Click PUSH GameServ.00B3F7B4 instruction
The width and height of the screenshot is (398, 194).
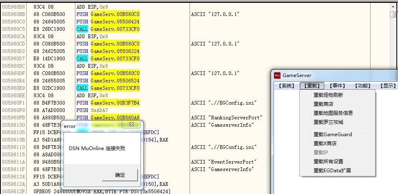(x=108, y=103)
